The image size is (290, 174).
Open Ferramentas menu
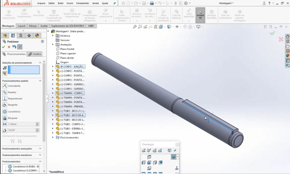(x=82, y=3)
